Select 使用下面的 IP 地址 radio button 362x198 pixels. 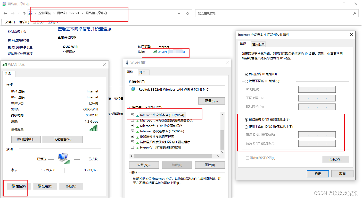246,81
